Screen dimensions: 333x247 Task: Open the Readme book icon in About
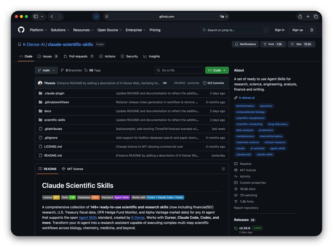(x=236, y=164)
